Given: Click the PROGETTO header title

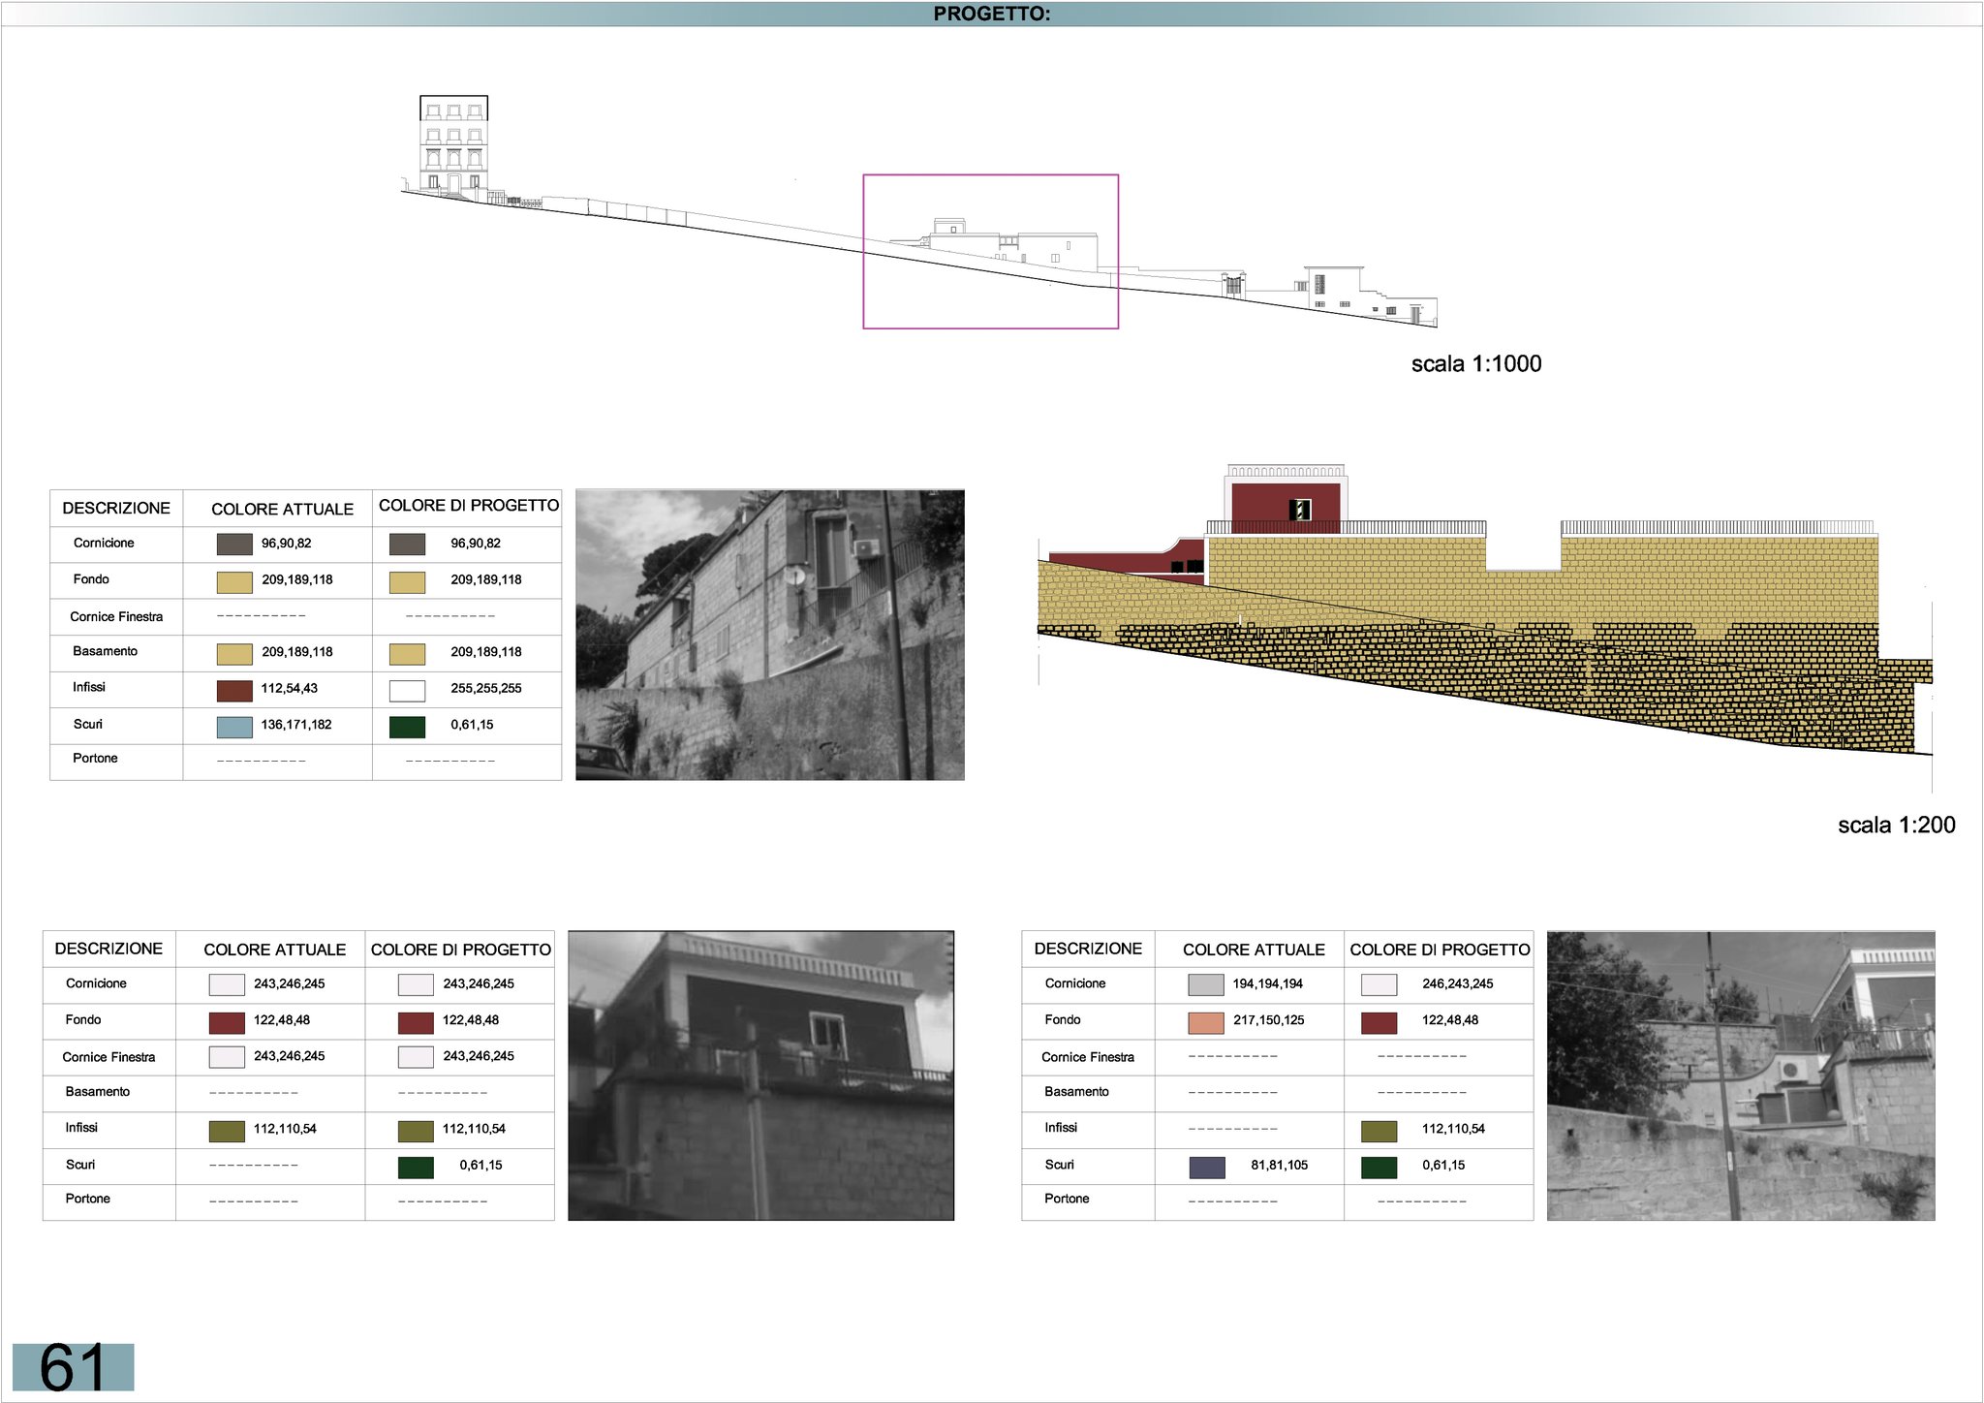Looking at the screenshot, I should 991,14.
